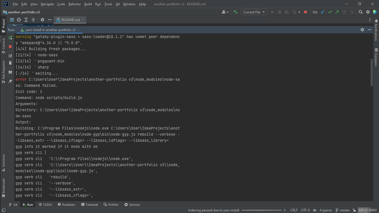Open the Structure side panel
Screen dimensions: 379x213
coord(4,163)
